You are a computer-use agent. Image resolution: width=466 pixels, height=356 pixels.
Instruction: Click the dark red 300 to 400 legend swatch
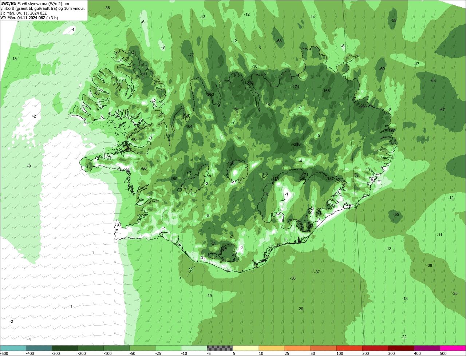[401, 348]
